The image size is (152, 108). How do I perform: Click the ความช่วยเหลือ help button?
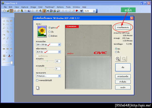(x=123, y=76)
